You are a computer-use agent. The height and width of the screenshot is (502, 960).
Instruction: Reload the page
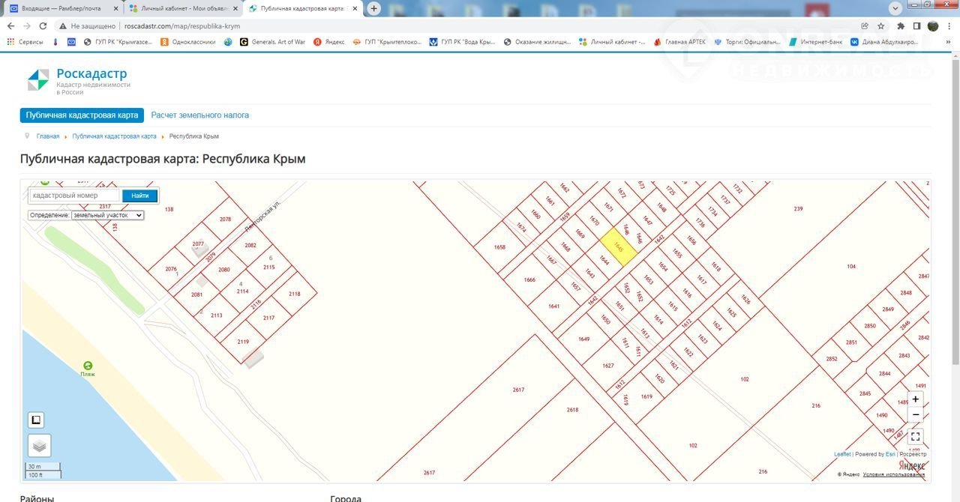(x=43, y=25)
